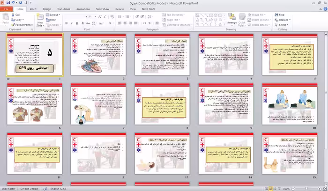This screenshot has height=191, width=328.
Task: Open the Nitro Pro 9 tab
Action: tap(149, 9)
